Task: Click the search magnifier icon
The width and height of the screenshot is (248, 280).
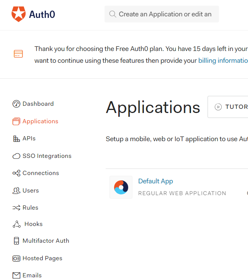Action: coord(113,14)
